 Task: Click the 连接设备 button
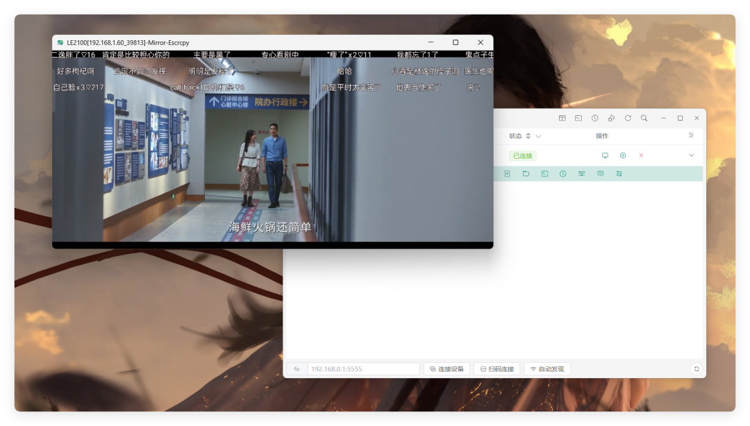[447, 368]
